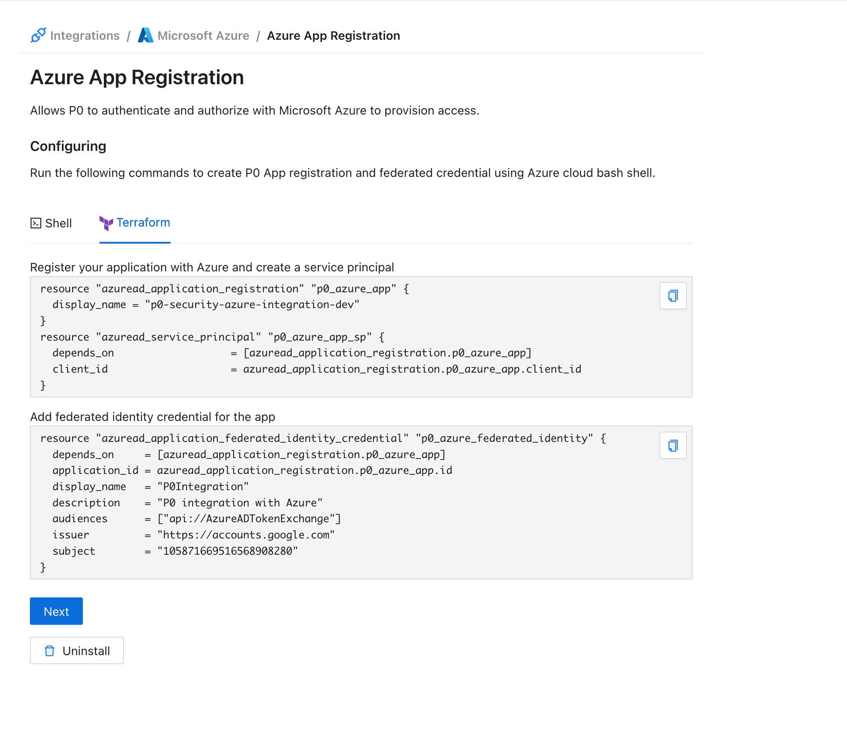
Task: Click the display_name line in first code block
Action: coord(205,305)
